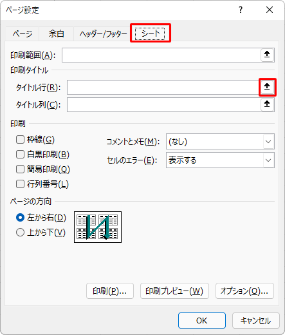This screenshot has height=335, width=285.
Task: Click the help question mark icon
Action: (241, 10)
